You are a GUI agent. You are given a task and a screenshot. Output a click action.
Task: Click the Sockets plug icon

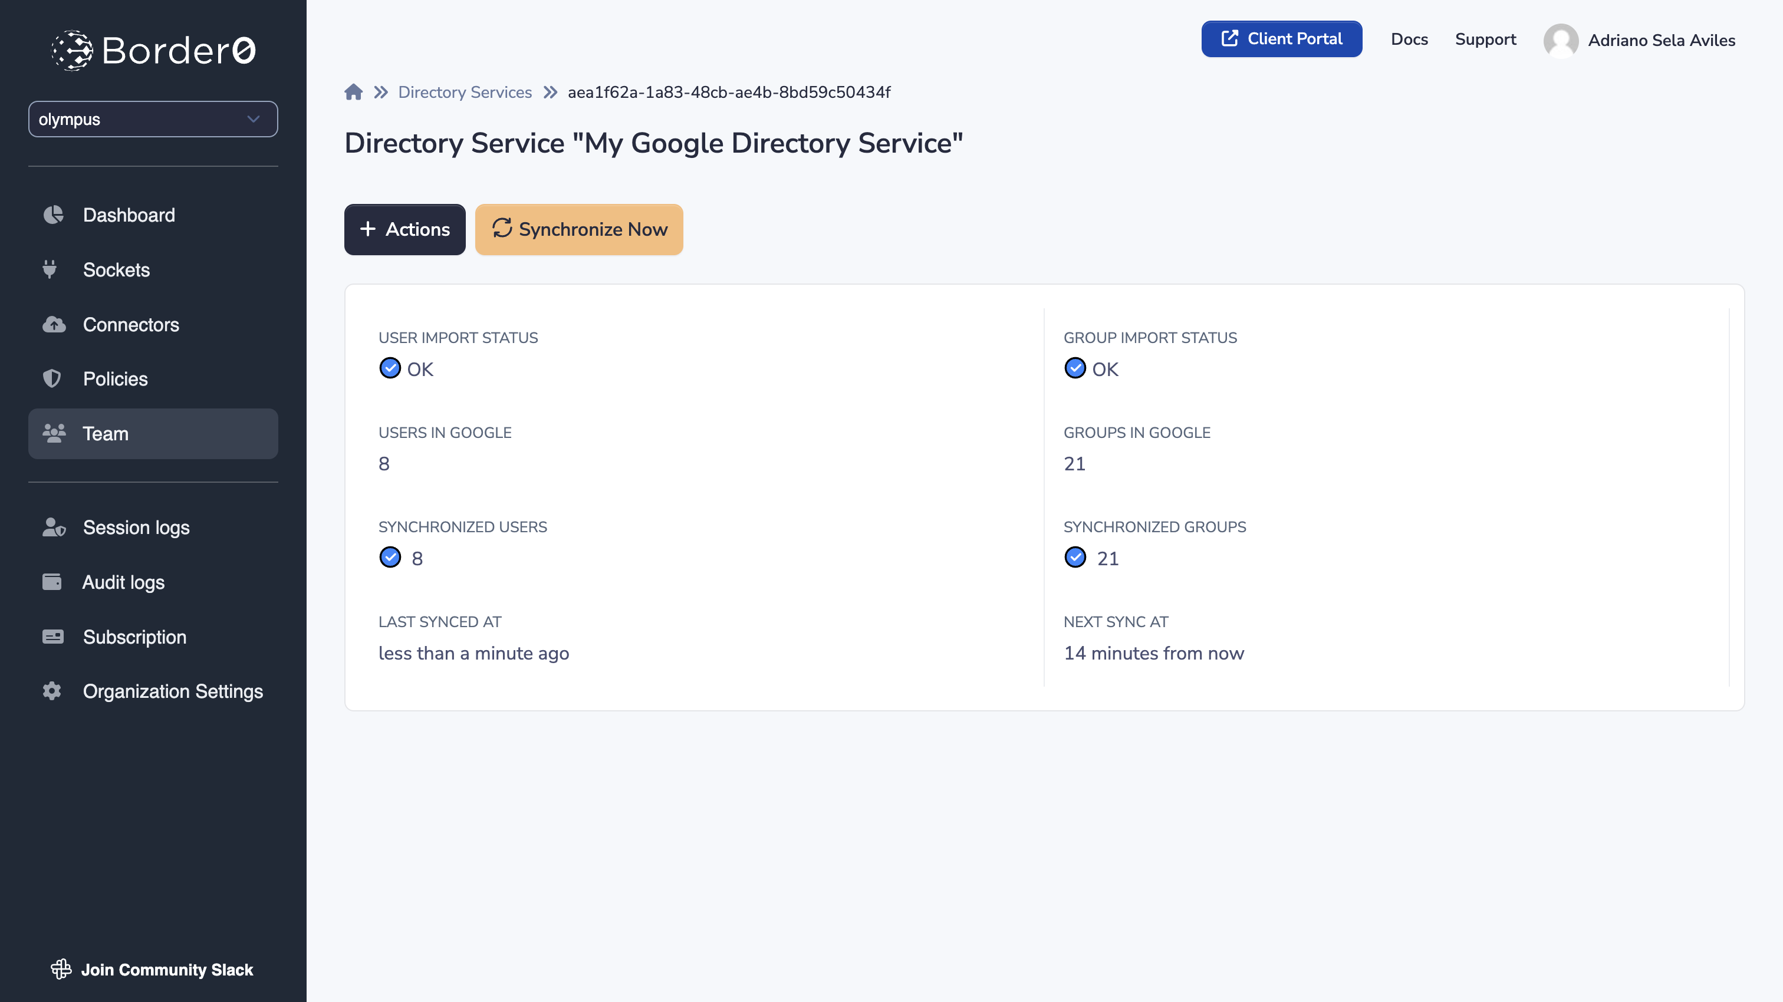pos(50,269)
